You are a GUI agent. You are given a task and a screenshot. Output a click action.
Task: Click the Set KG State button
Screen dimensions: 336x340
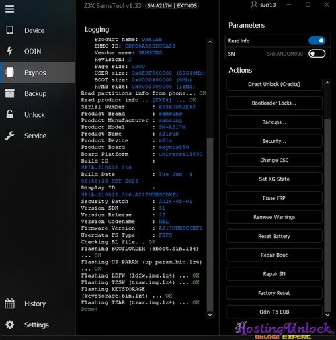274,179
